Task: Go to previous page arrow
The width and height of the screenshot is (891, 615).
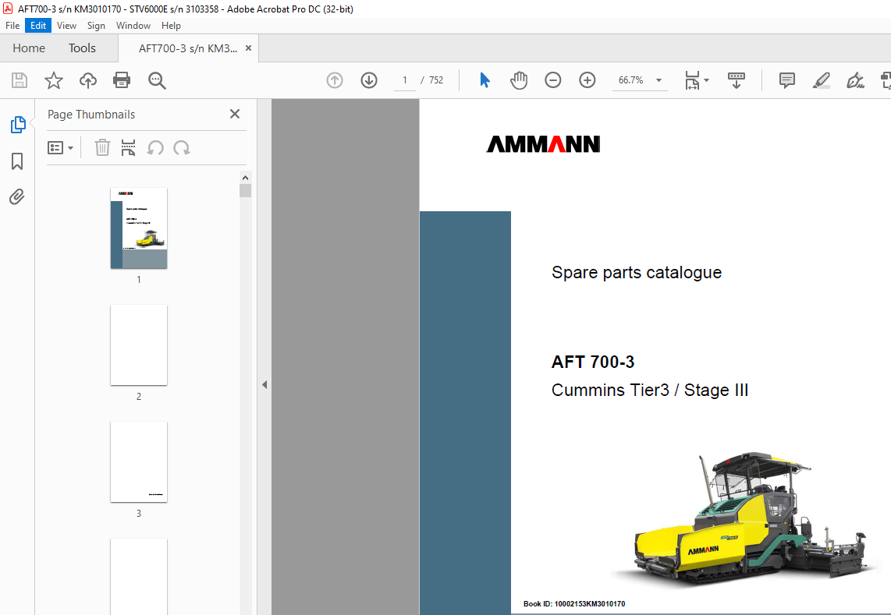Action: 335,80
